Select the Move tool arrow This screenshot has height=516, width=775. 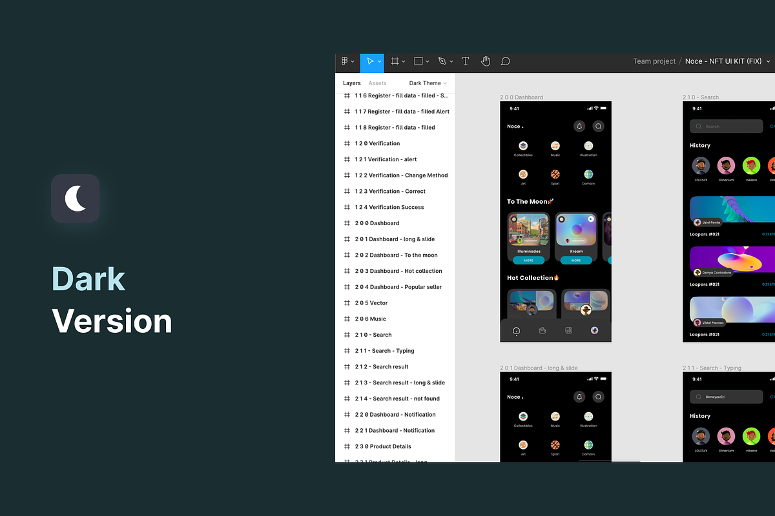(x=370, y=61)
